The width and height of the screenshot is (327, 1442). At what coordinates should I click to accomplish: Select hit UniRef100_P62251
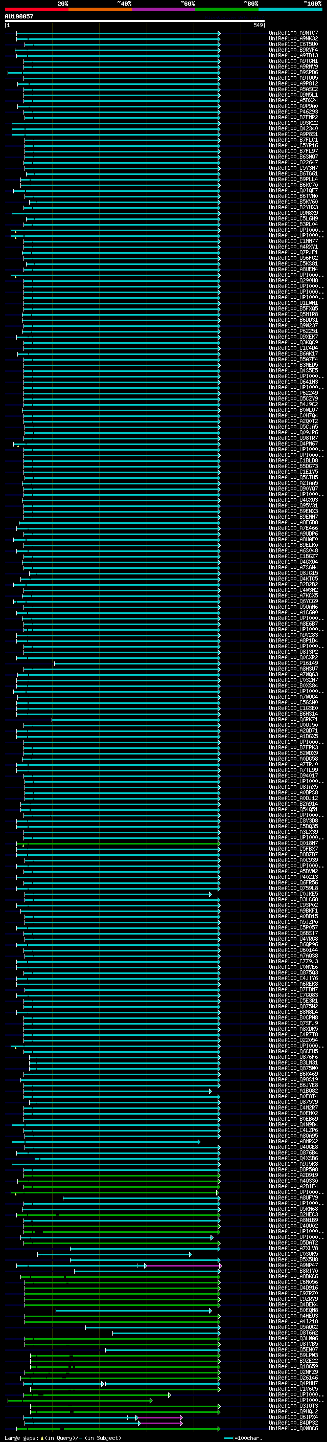(293, 331)
